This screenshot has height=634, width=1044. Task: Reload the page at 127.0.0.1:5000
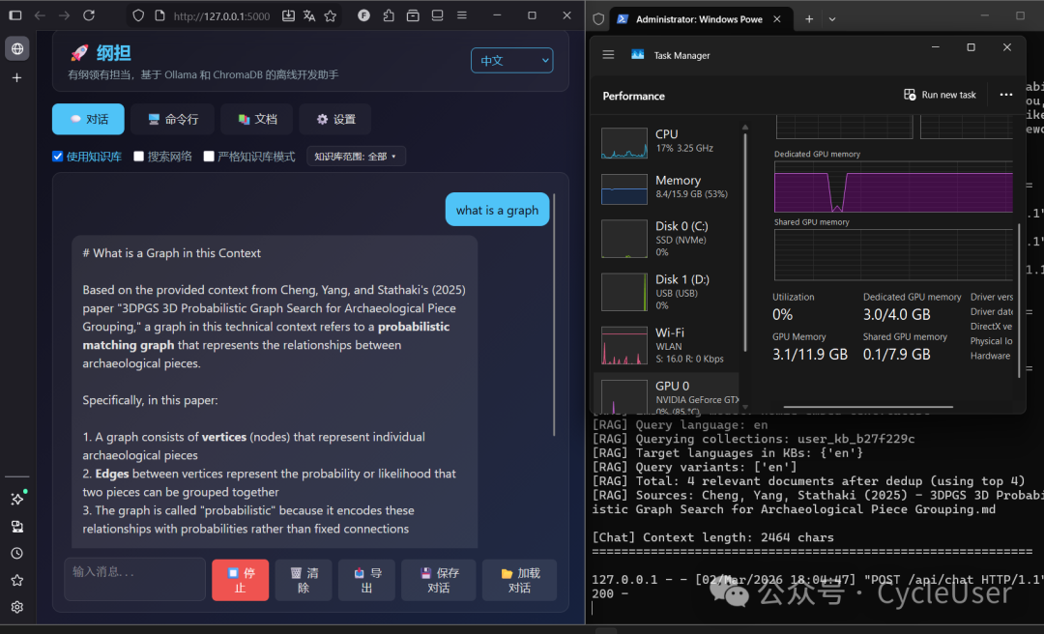tap(89, 15)
